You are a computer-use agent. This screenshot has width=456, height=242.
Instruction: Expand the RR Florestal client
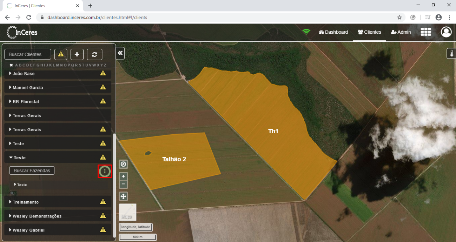pyautogui.click(x=10, y=101)
